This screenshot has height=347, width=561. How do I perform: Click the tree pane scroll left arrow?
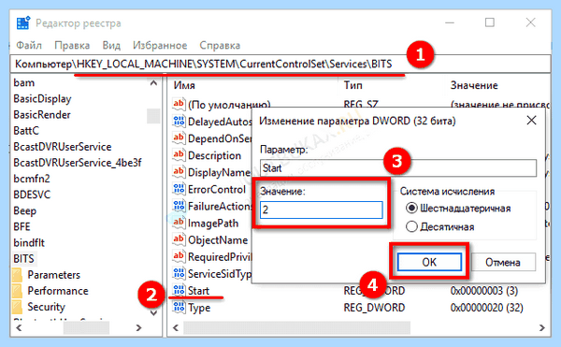[19, 327]
